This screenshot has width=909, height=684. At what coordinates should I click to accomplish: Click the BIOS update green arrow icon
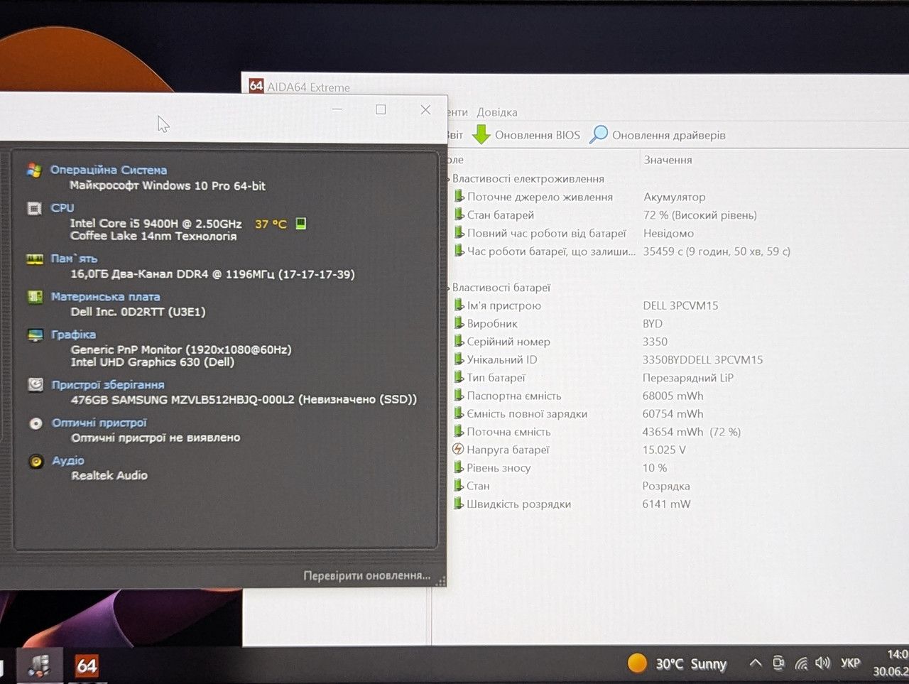(481, 134)
